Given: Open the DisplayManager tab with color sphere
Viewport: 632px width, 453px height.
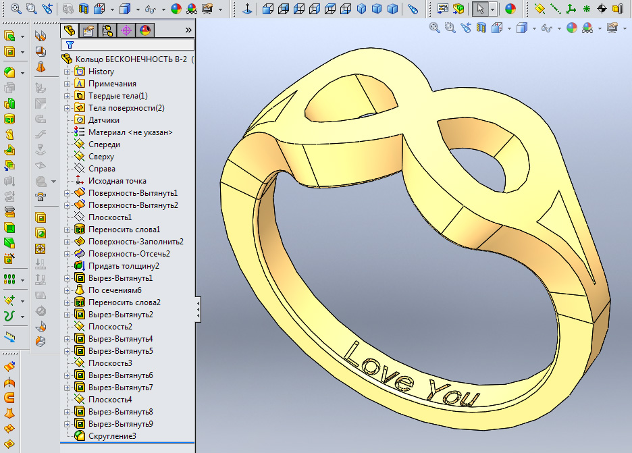Looking at the screenshot, I should (x=145, y=30).
